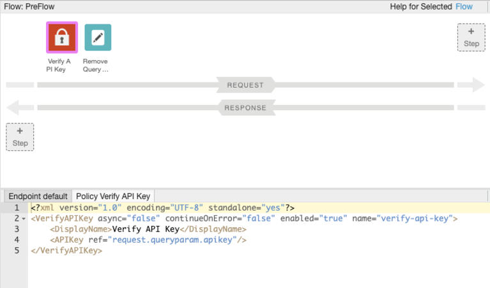Click the RESPONSE flow label
This screenshot has width=490, height=288.
coord(245,108)
